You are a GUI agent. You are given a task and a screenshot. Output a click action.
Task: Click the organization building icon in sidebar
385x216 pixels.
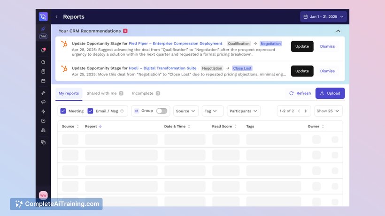43,130
